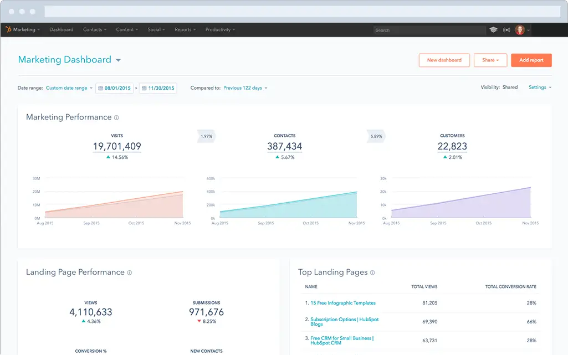Image resolution: width=568 pixels, height=355 pixels.
Task: Expand the arrow next to user avatar
Action: [529, 30]
